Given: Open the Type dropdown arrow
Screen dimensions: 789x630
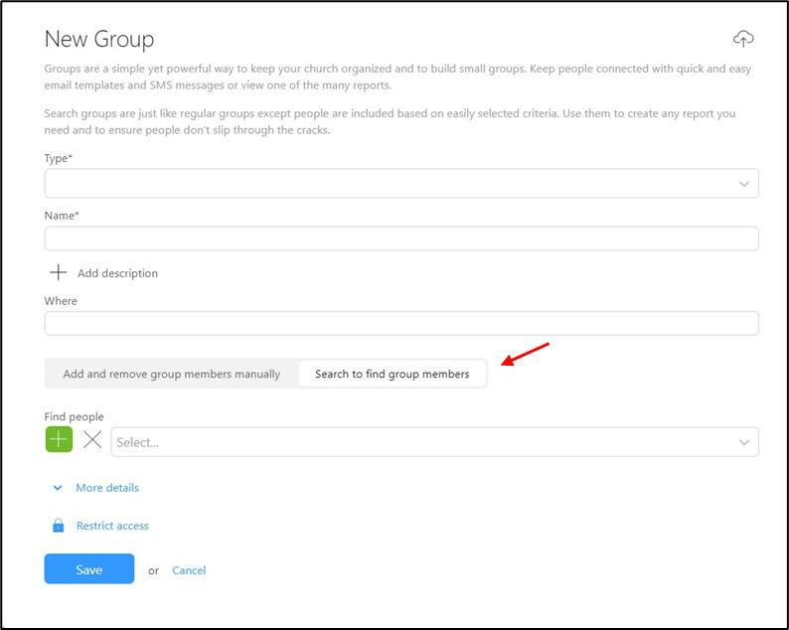Looking at the screenshot, I should point(744,184).
